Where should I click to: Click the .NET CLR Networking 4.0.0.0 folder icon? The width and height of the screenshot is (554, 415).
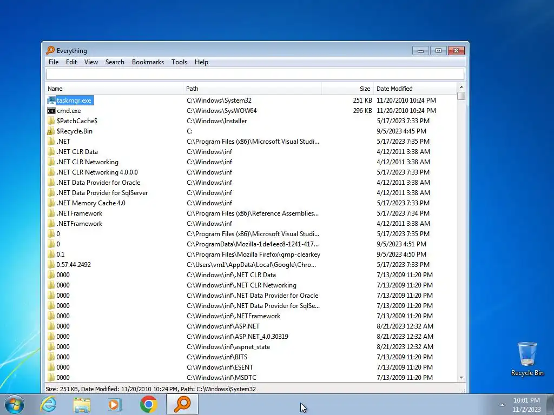coord(51,172)
